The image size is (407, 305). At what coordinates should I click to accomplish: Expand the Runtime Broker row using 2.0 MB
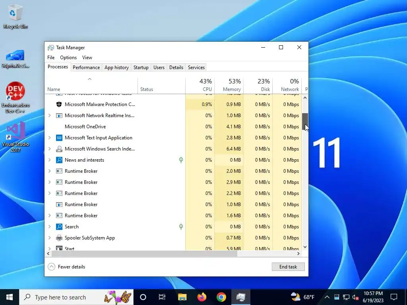point(50,171)
